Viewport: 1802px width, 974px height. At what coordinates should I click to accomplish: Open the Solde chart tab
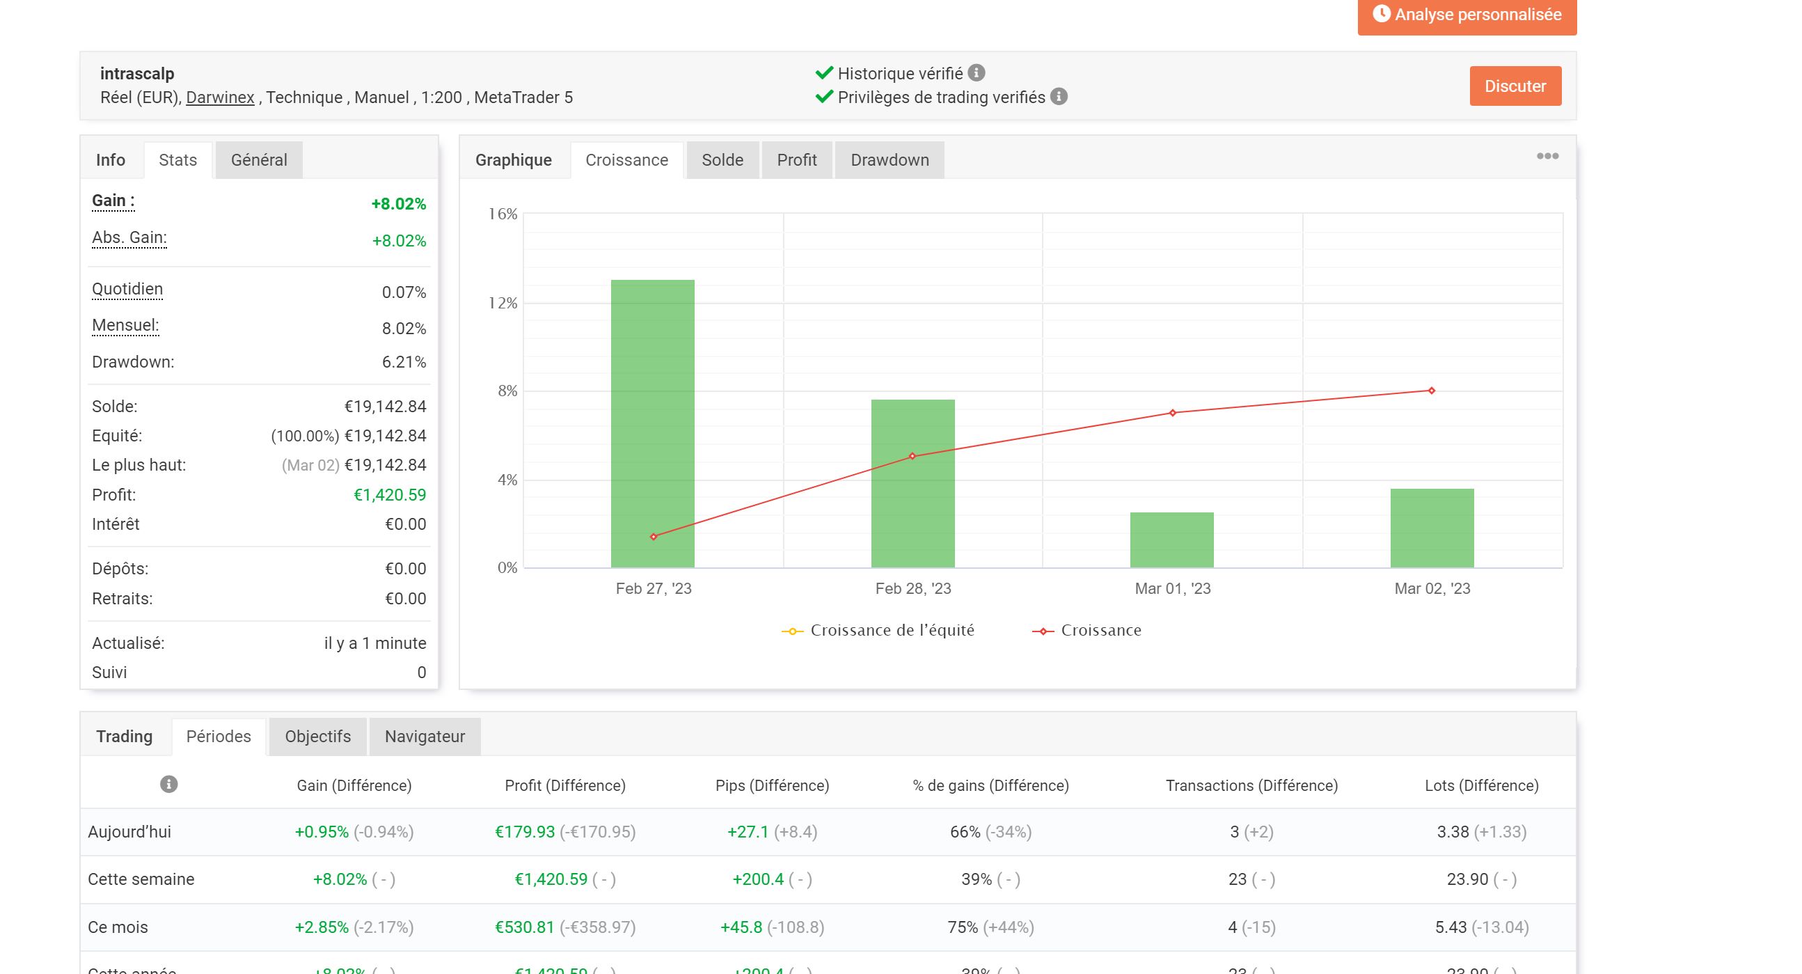(x=722, y=160)
